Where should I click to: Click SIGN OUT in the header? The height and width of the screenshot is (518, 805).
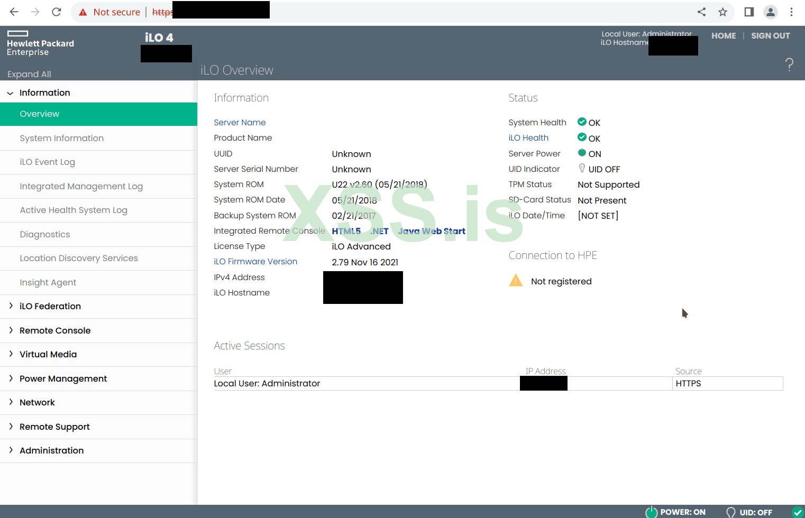coord(771,36)
